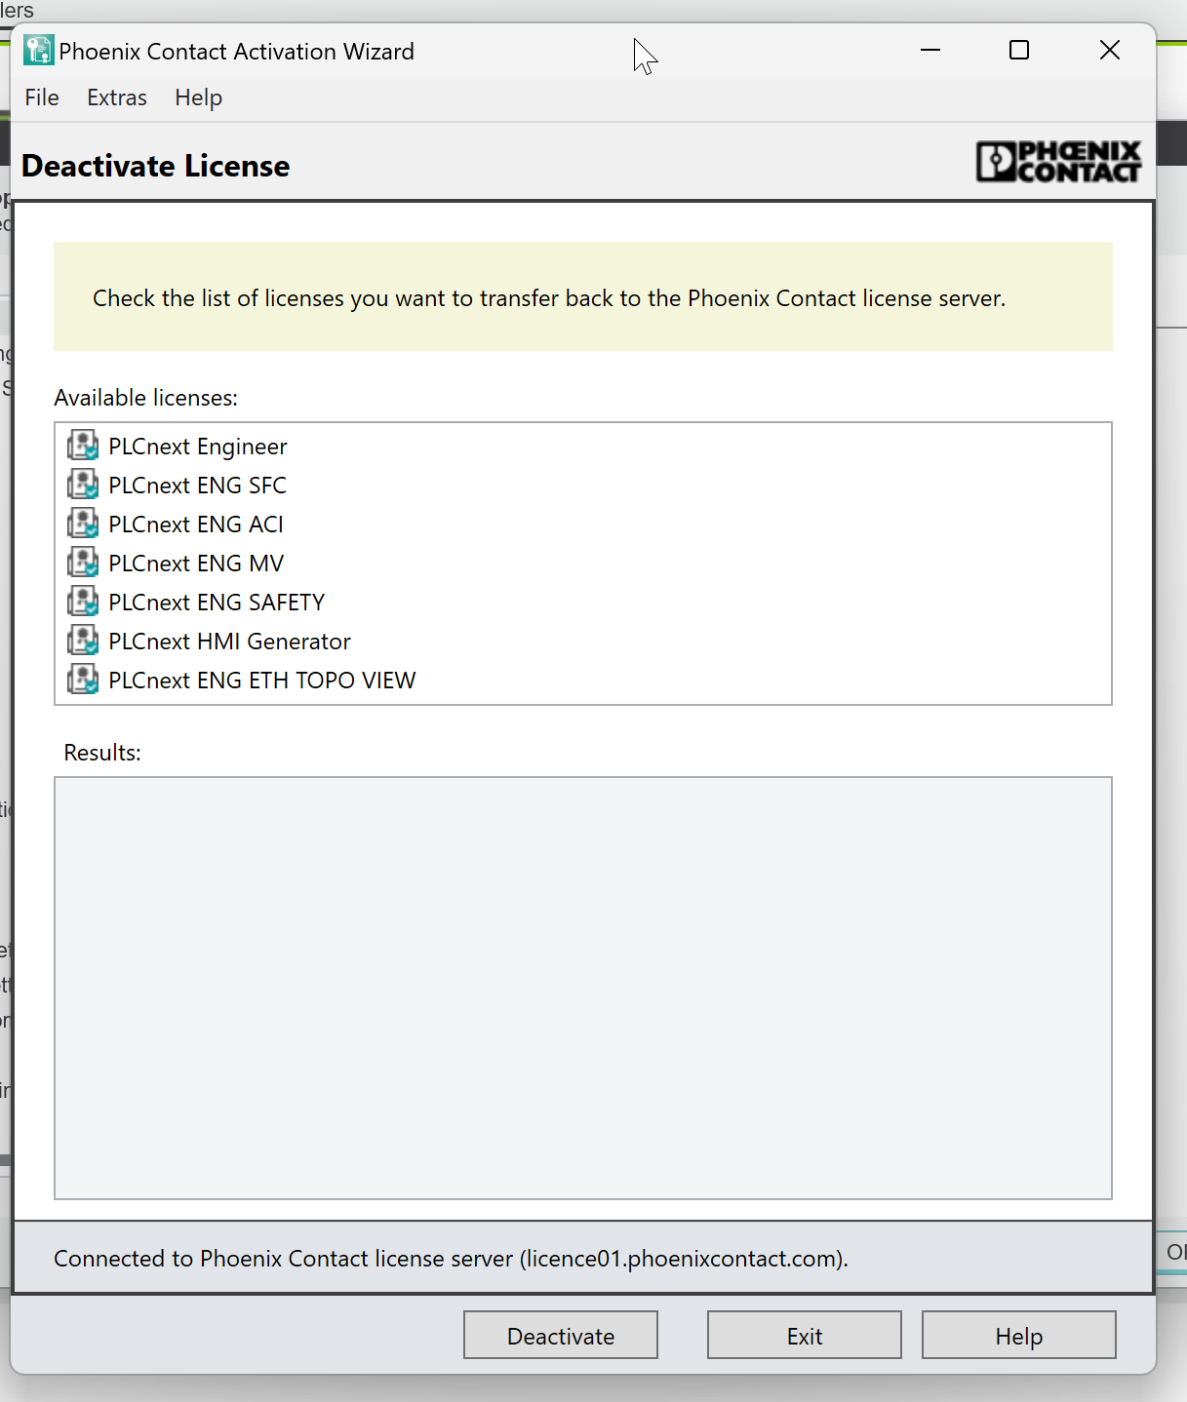Click inside the Results output box
This screenshot has height=1402, width=1187.
click(x=583, y=988)
